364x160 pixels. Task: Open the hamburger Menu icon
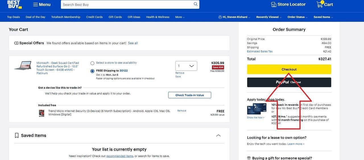click(36, 5)
